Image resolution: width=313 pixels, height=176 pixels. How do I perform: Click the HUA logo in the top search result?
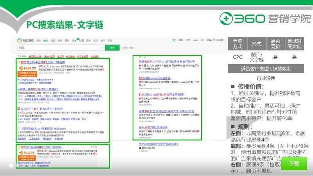27,68
